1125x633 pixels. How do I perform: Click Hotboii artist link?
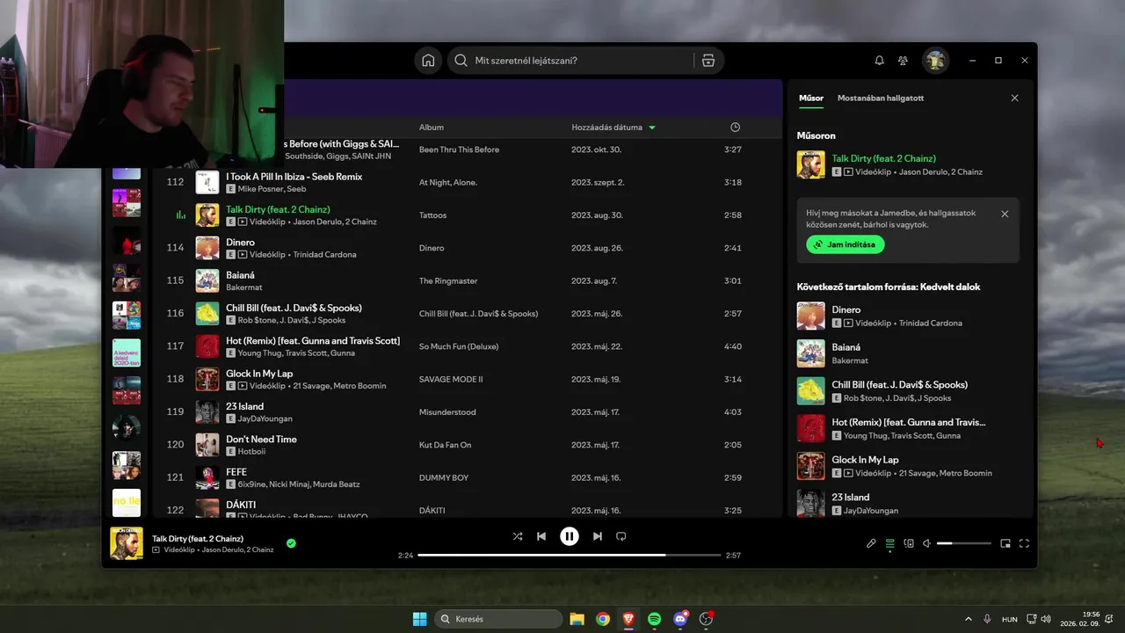[x=253, y=451]
